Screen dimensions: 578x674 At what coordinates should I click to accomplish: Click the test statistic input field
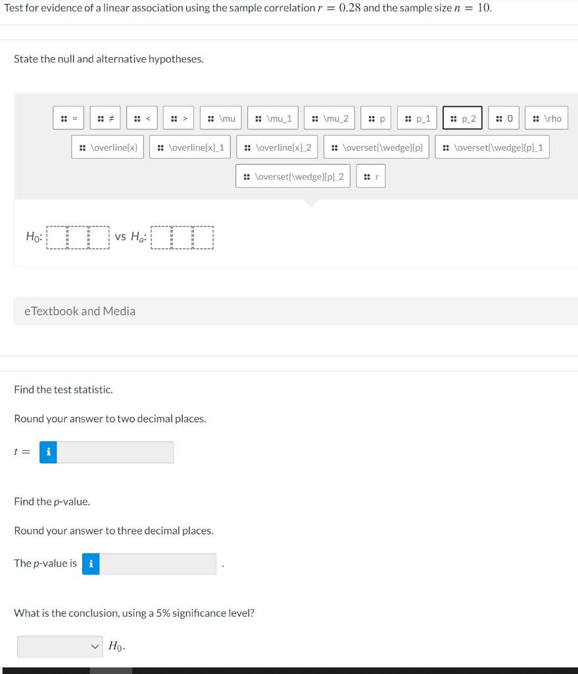pos(115,452)
